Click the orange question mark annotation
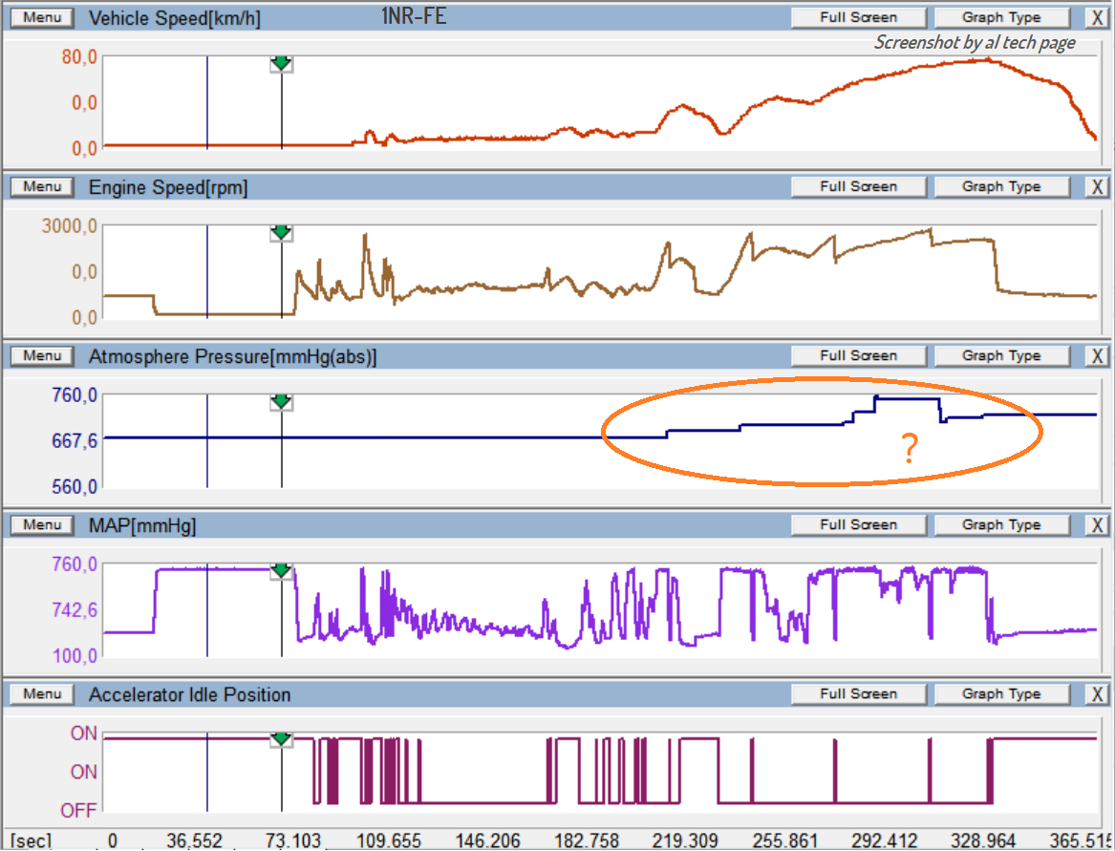This screenshot has width=1115, height=851. 910,449
